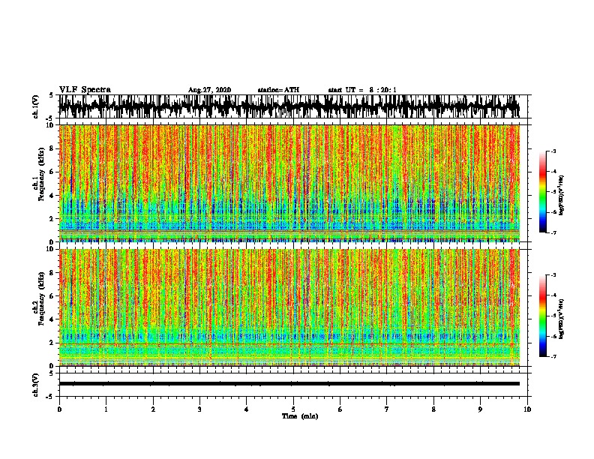
Task: Click the "10" kHz tick on ch.2 axis
Action: [51, 249]
